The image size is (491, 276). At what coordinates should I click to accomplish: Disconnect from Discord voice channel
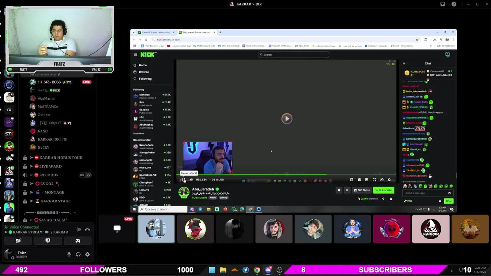coord(87,229)
